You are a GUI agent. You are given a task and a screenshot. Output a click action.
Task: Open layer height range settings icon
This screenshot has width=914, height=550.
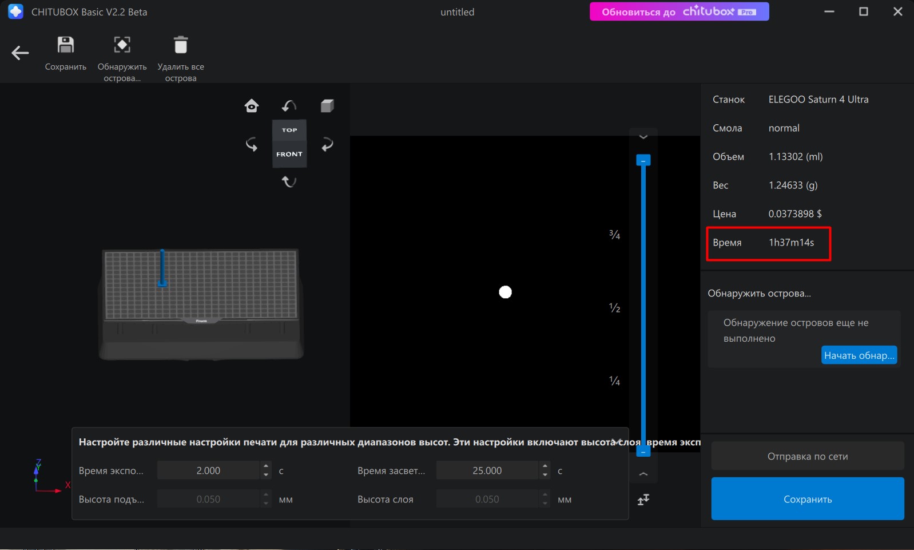coord(643,500)
